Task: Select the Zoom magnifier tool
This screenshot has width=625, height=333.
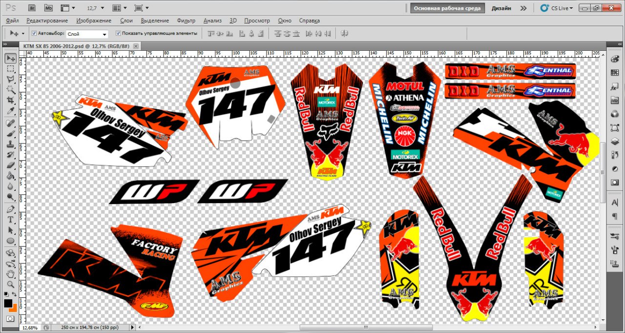Action: (10, 284)
